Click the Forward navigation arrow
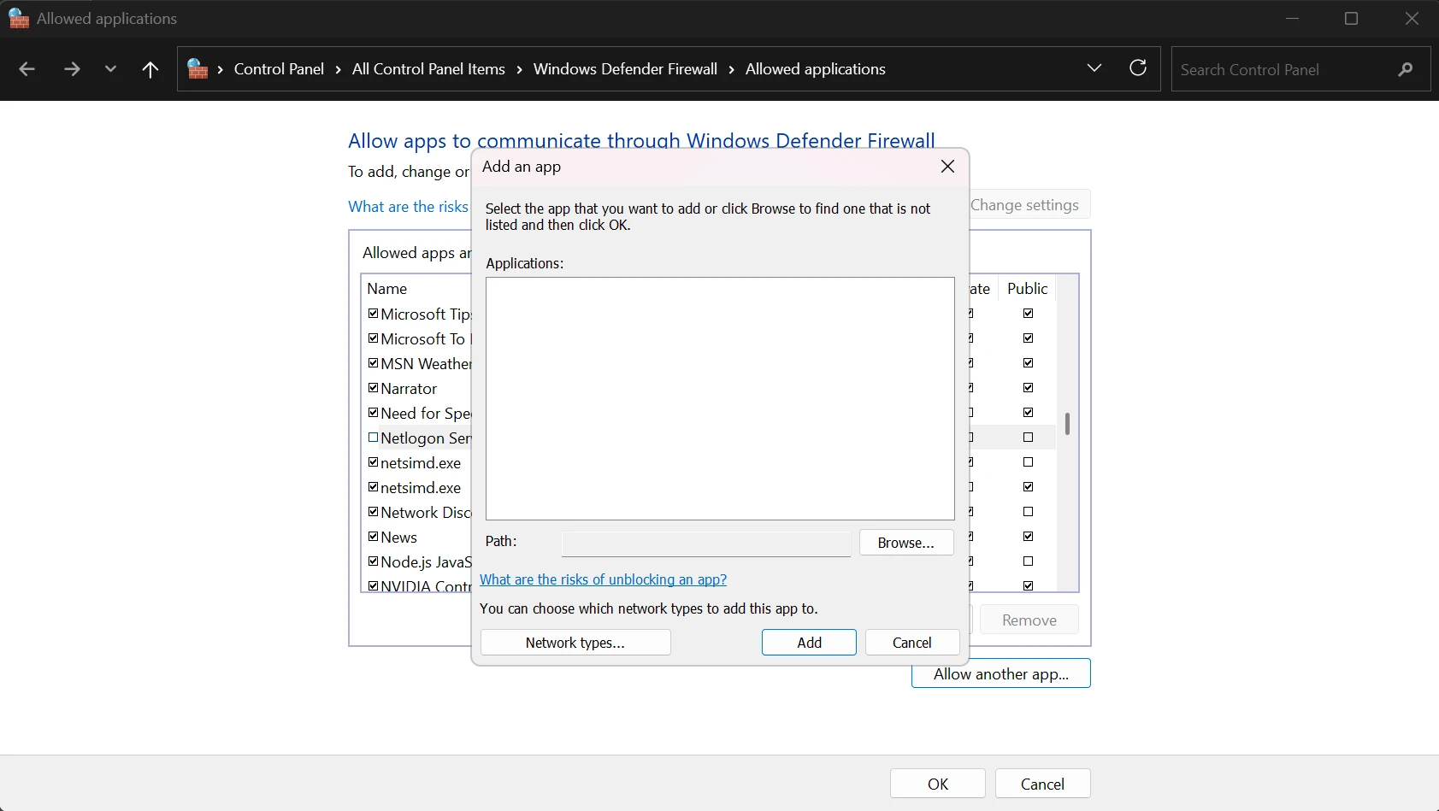 point(72,69)
